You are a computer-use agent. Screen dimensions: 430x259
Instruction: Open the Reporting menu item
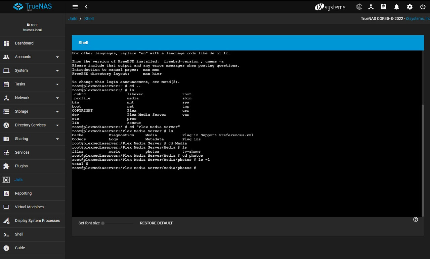click(x=33, y=194)
